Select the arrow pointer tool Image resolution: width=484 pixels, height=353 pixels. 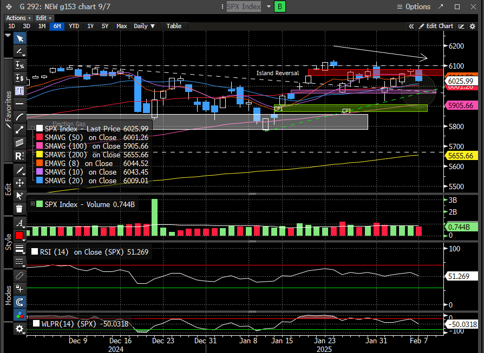point(19,38)
